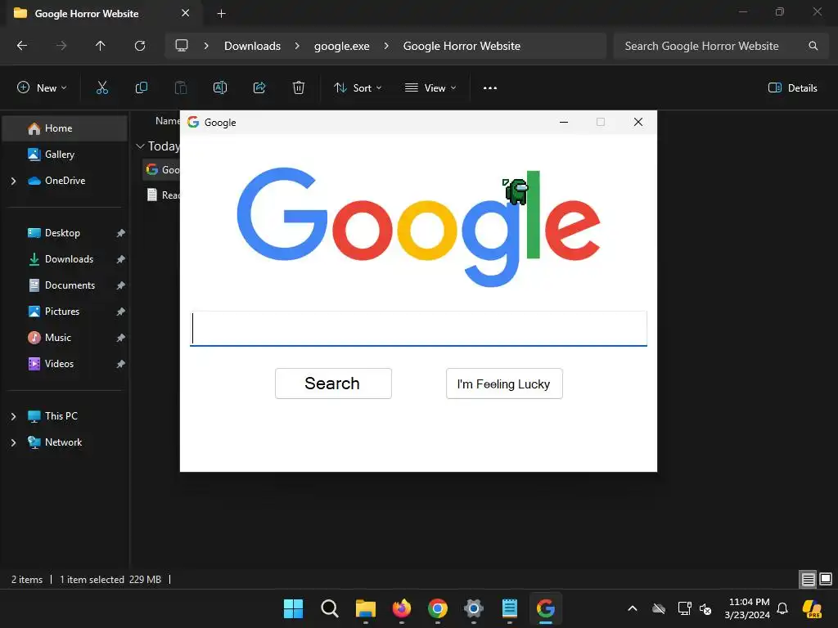Click the pin icon next to Videos
The height and width of the screenshot is (628, 838).
click(121, 364)
